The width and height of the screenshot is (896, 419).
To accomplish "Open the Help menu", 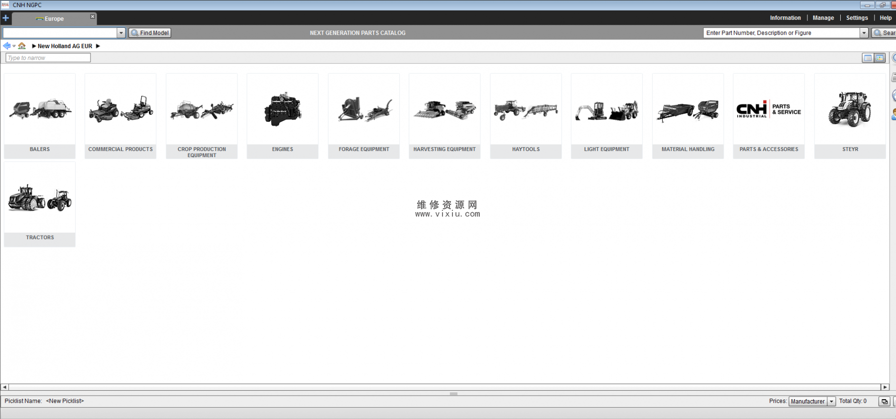I will pyautogui.click(x=886, y=18).
